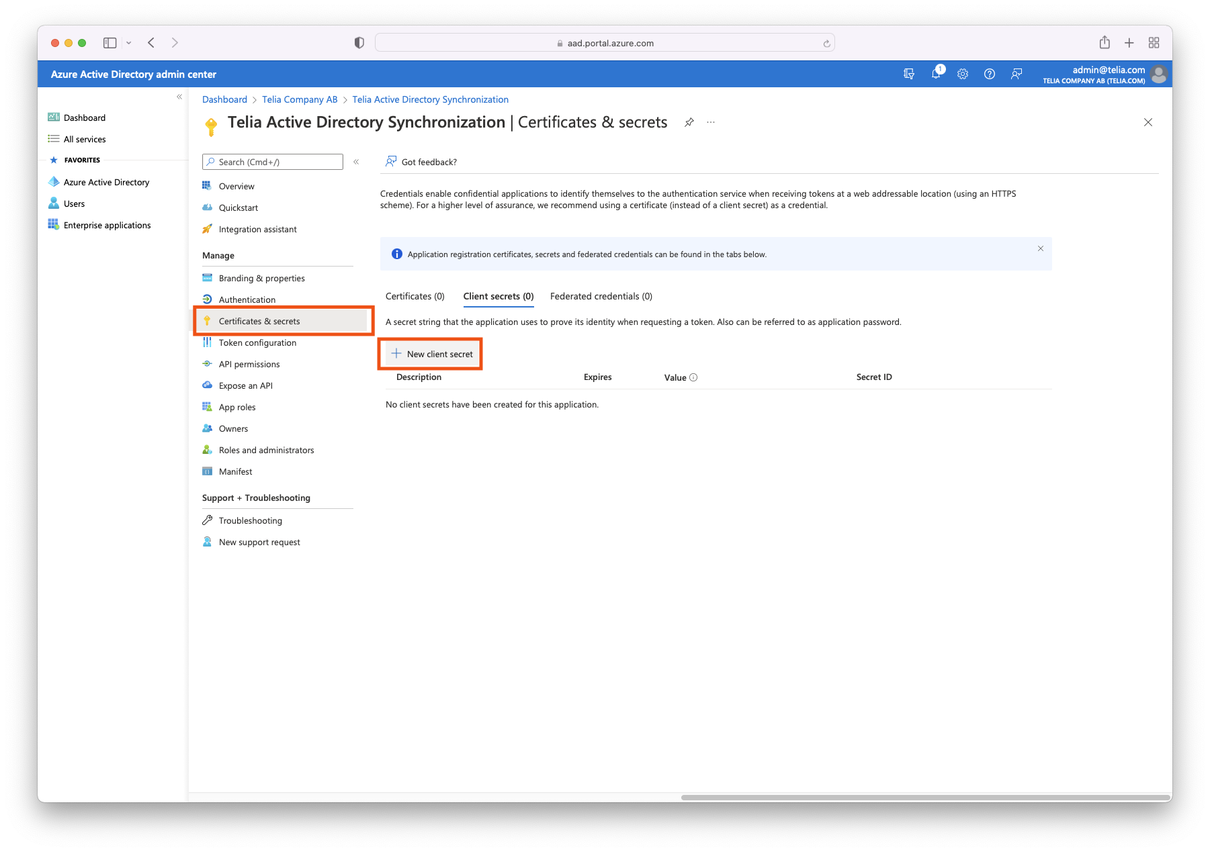The height and width of the screenshot is (852, 1210).
Task: Click the Expires column header
Action: pos(598,377)
